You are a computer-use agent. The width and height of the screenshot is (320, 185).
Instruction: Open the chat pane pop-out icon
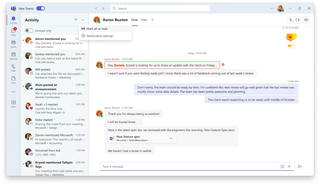click(x=306, y=20)
